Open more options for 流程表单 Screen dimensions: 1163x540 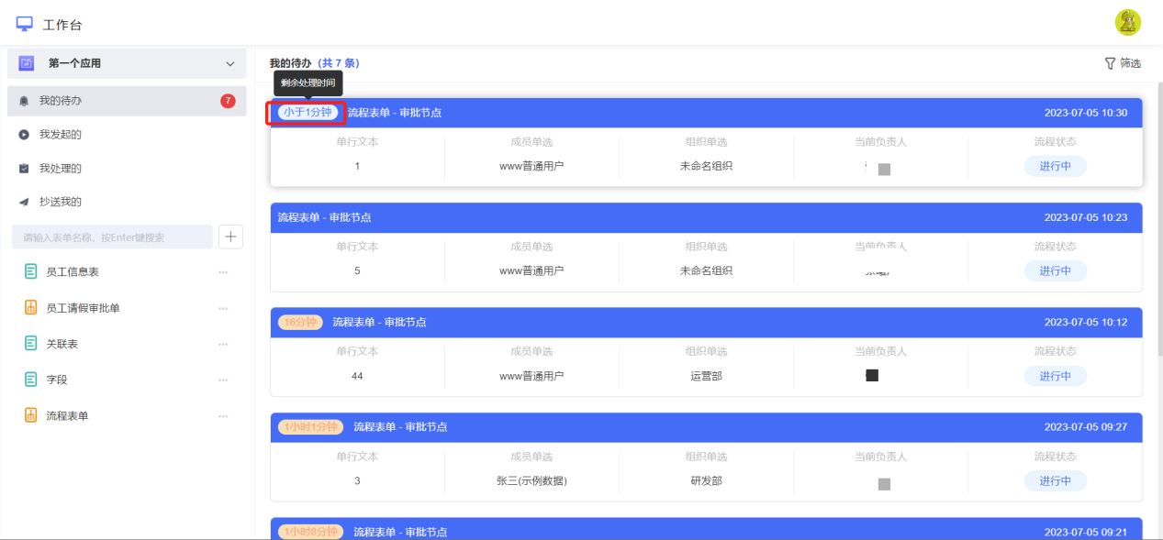tap(223, 415)
